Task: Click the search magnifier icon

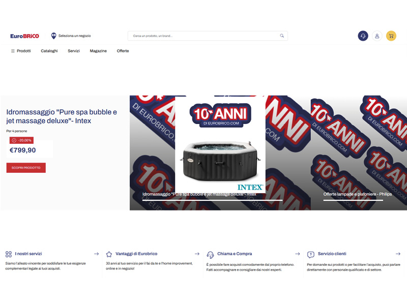Action: tap(282, 36)
